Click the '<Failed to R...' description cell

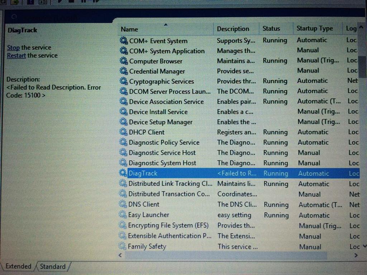point(237,173)
